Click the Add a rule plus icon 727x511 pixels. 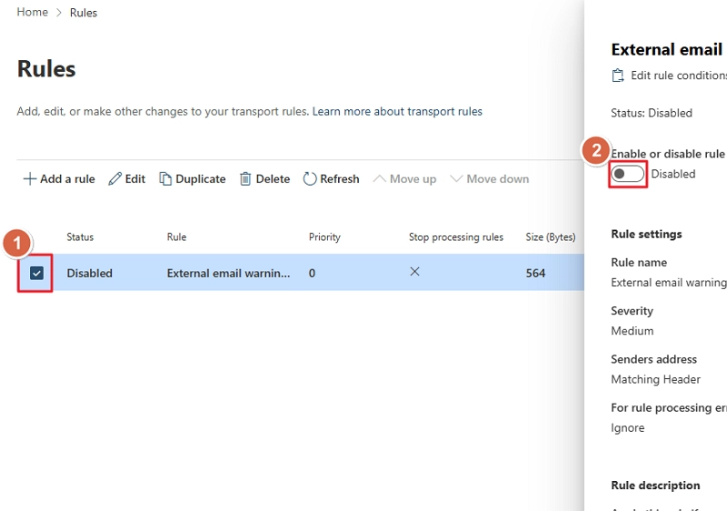click(29, 179)
